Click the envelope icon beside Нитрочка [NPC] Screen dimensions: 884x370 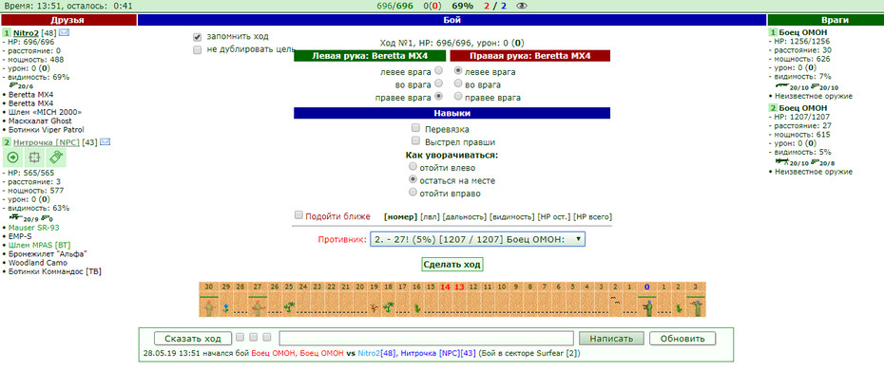[105, 142]
